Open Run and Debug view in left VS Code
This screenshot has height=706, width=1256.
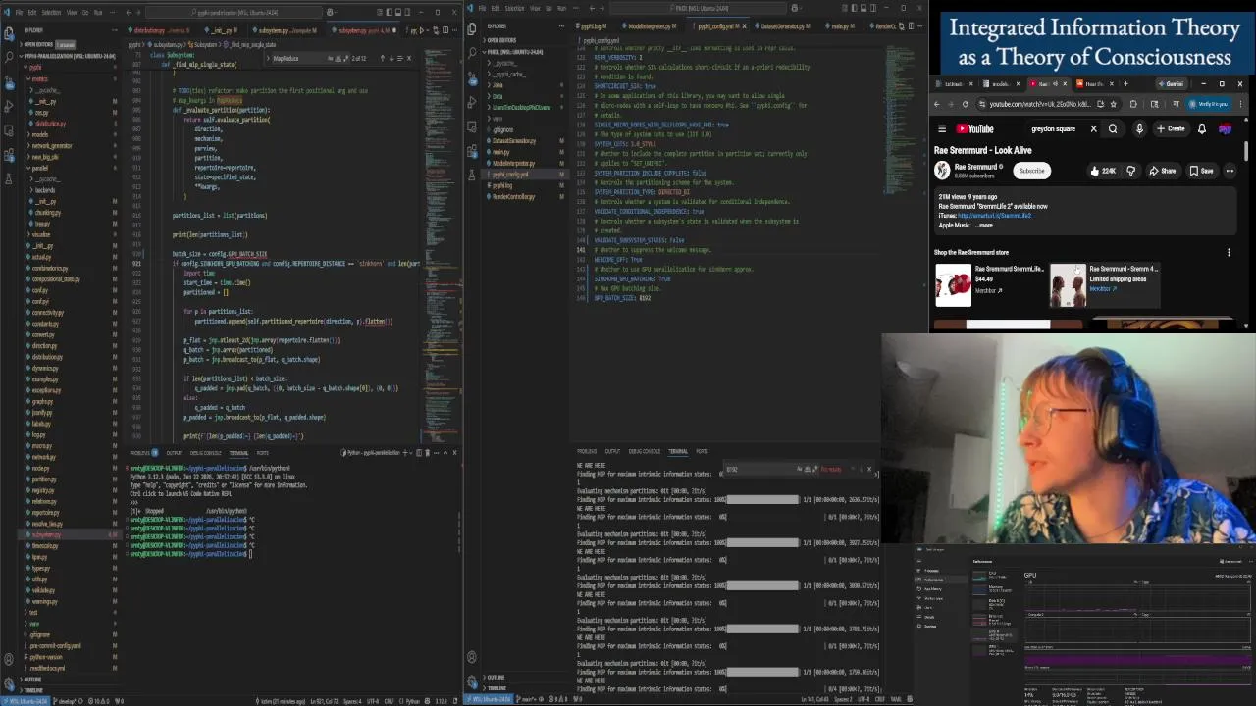[x=9, y=106]
